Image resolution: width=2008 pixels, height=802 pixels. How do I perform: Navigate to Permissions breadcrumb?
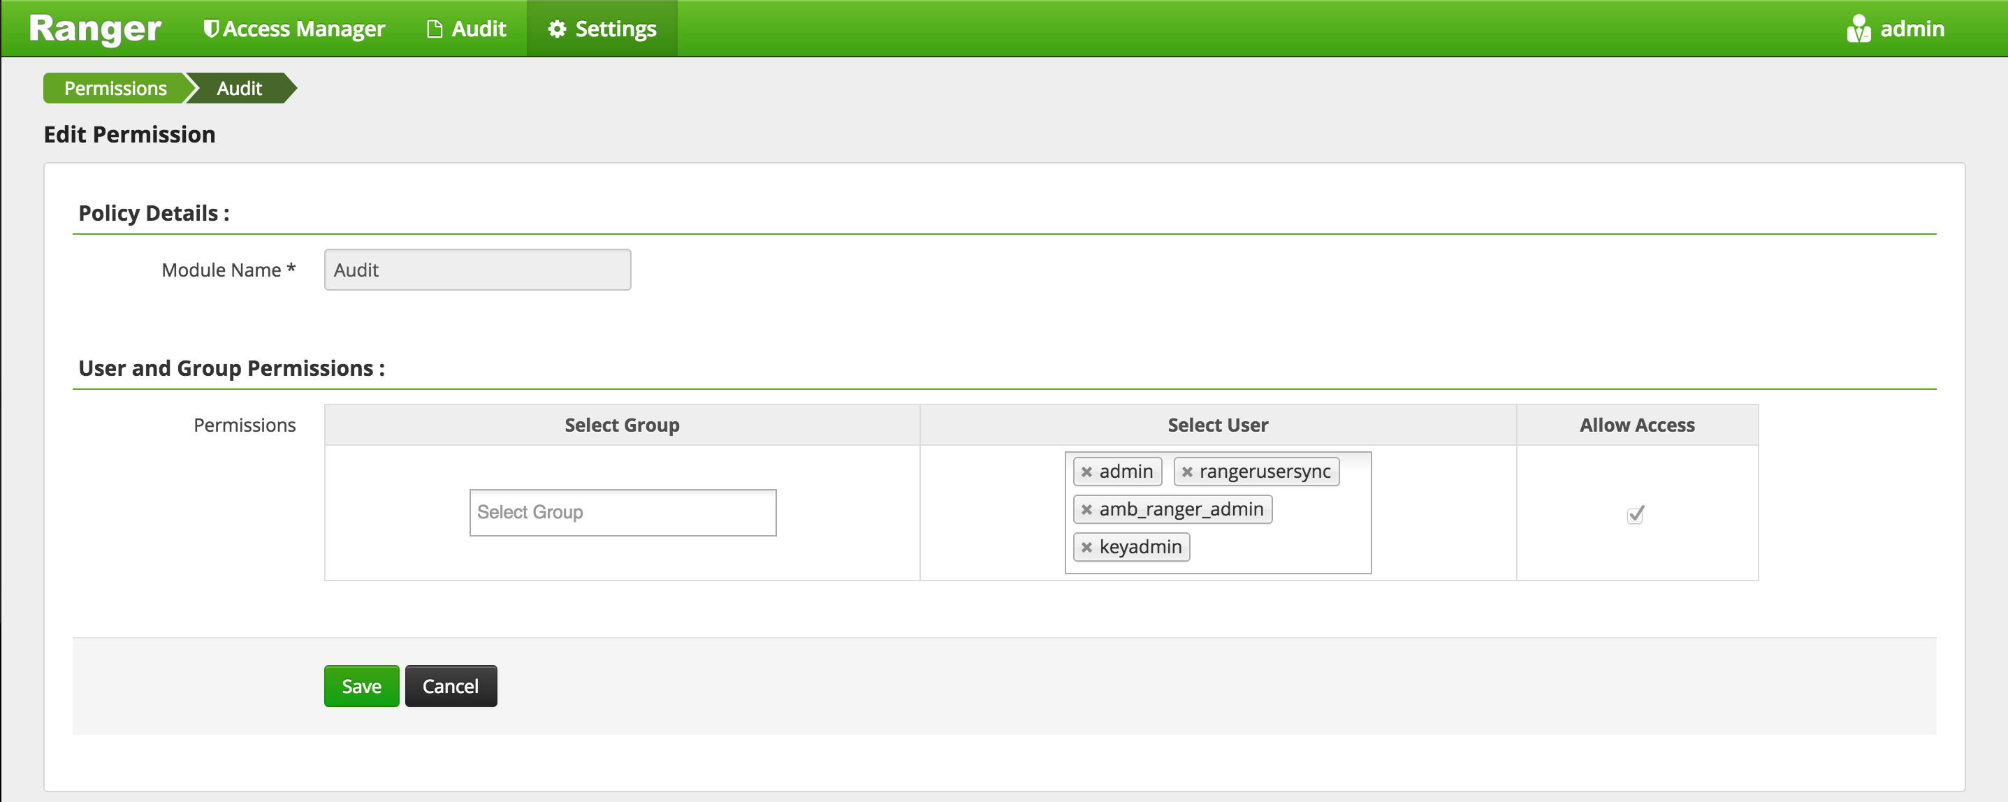pyautogui.click(x=115, y=88)
